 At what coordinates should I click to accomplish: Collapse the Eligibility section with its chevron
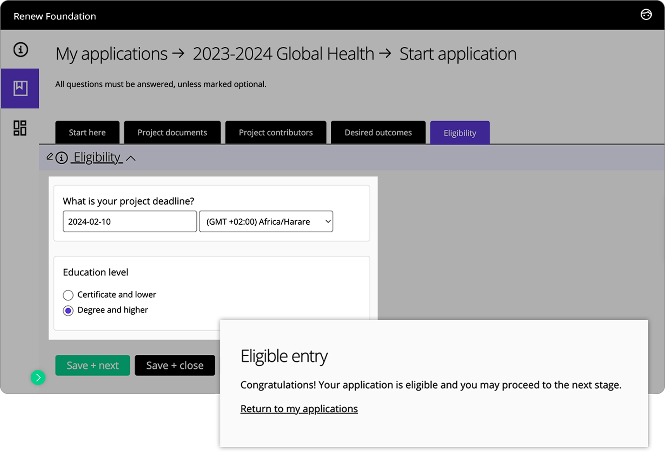coord(131,158)
